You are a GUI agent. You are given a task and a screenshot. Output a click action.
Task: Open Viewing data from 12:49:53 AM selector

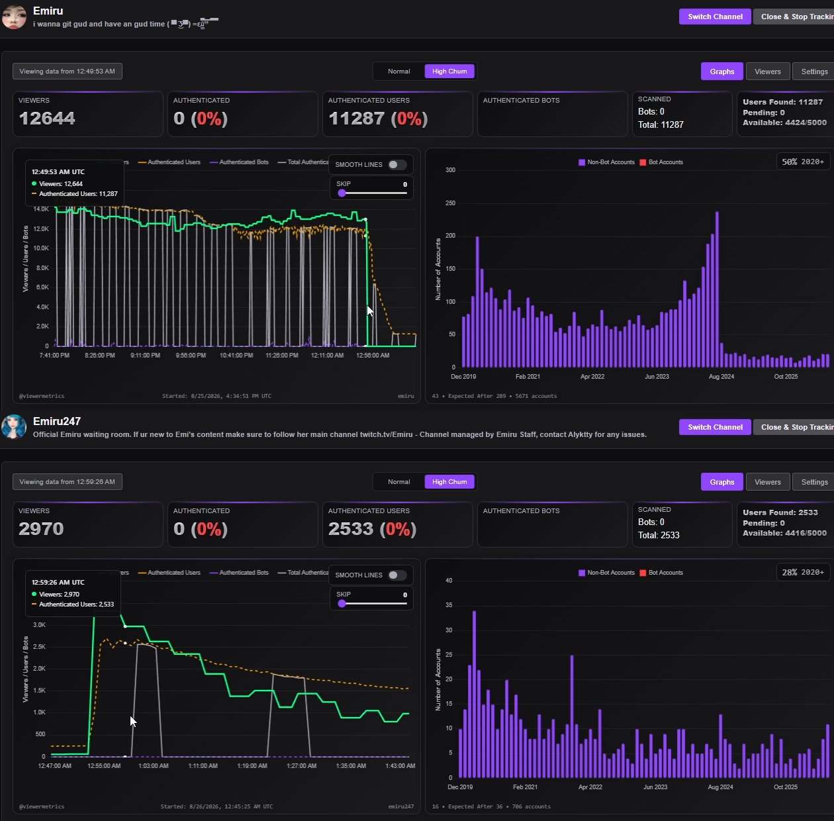coord(68,72)
